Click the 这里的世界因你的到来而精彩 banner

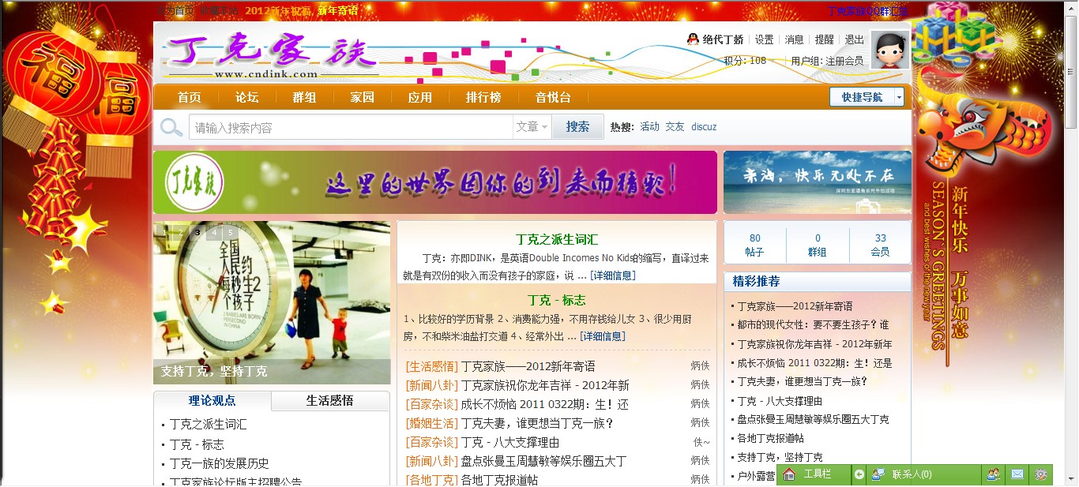point(435,182)
